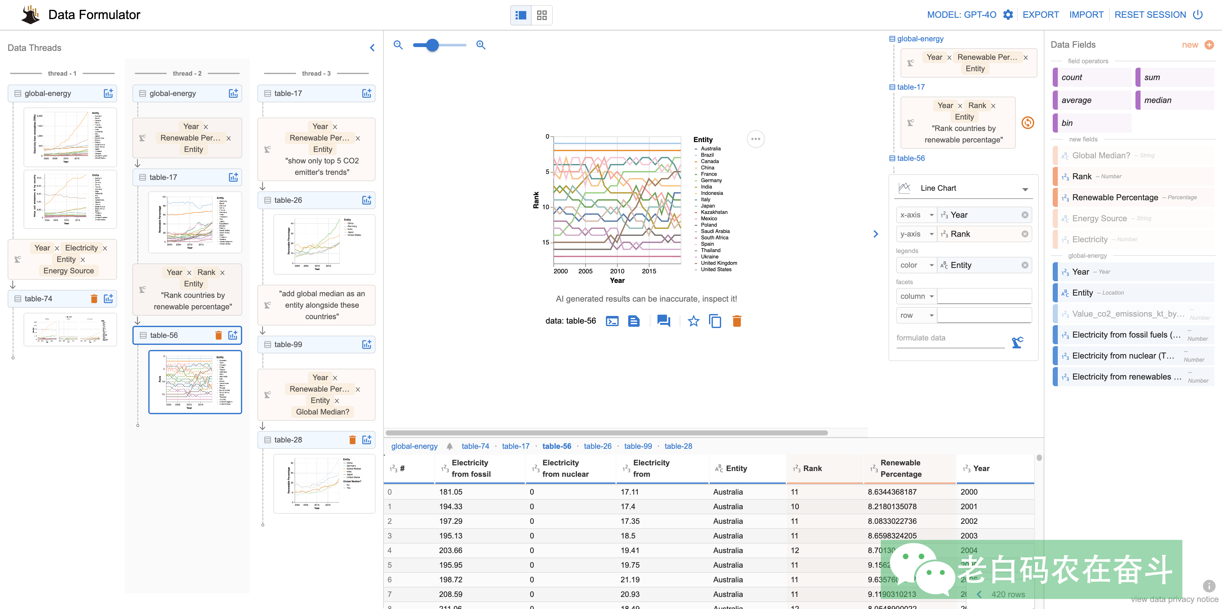Sort by the Rank column header
Viewport: 1222px width, 609px height.
click(825, 469)
